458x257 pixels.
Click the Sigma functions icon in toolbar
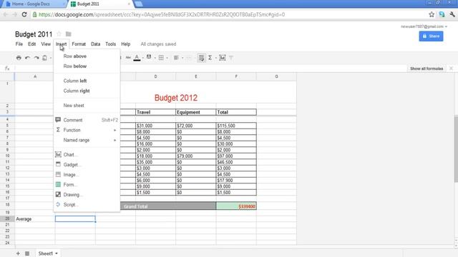(210, 58)
